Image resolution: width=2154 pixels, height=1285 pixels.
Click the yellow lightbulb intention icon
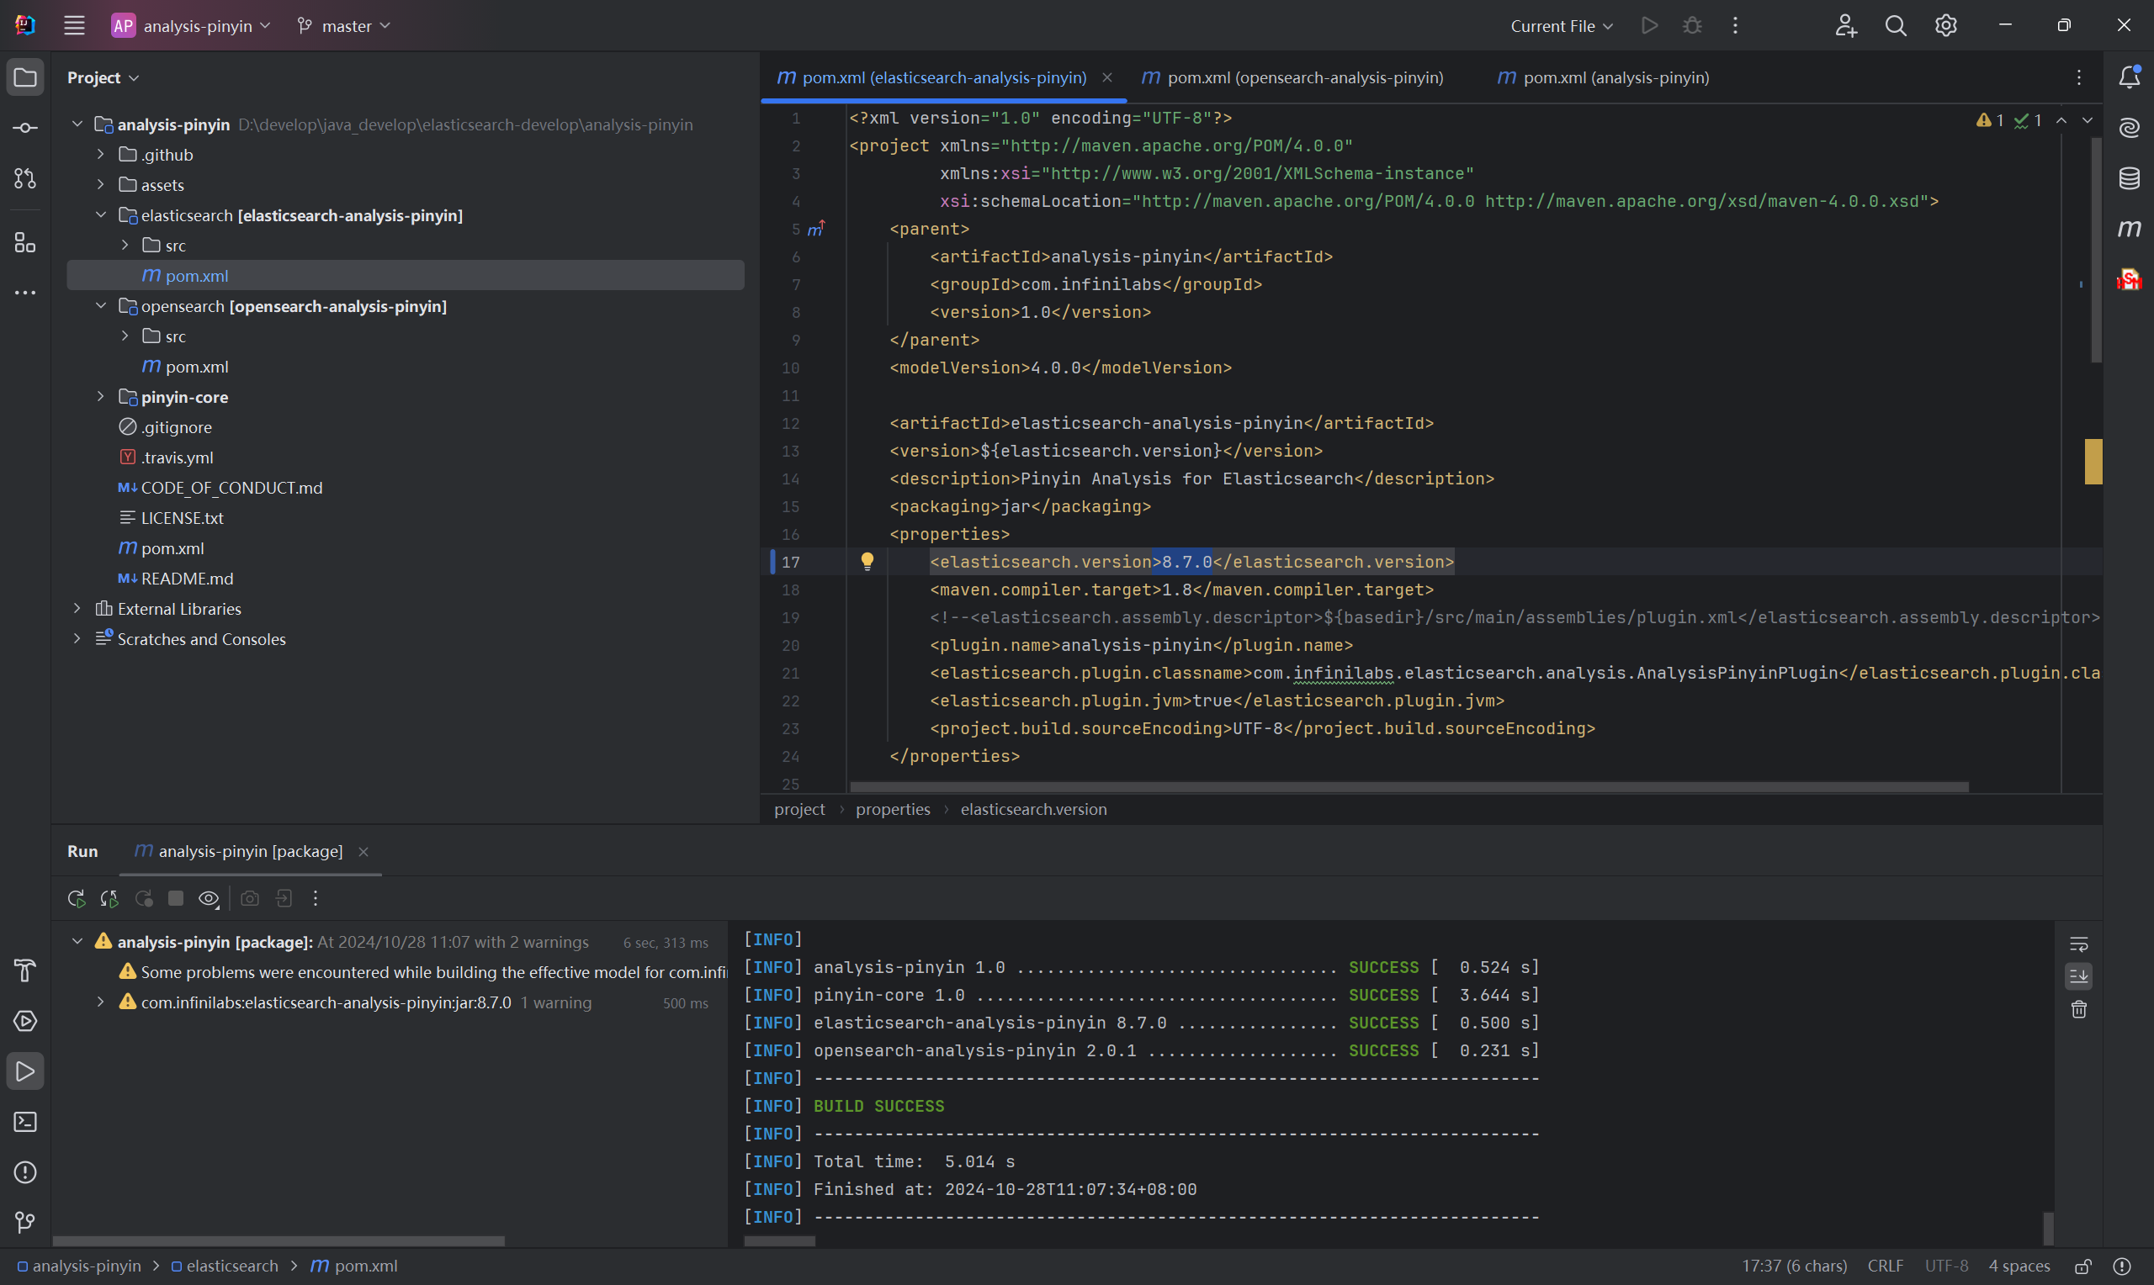click(x=867, y=561)
